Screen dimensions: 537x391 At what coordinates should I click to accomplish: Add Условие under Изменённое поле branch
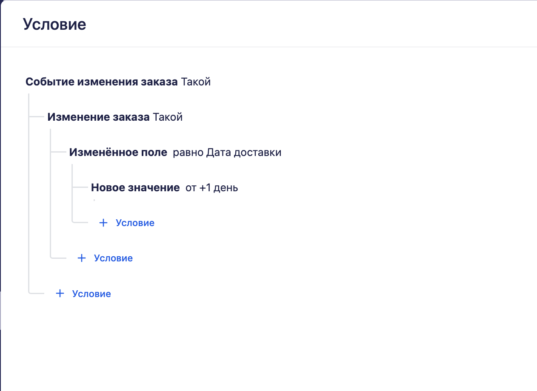[134, 223]
